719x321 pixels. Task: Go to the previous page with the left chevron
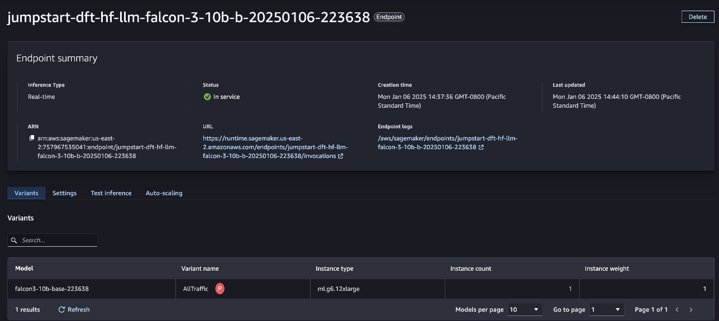677,309
